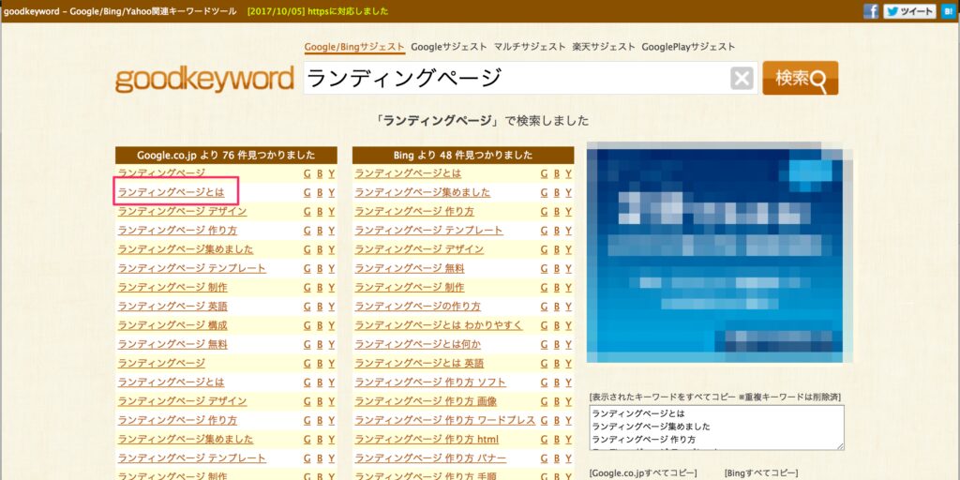Click the Hatena bookmark B! icon
This screenshot has height=480, width=960.
(948, 11)
